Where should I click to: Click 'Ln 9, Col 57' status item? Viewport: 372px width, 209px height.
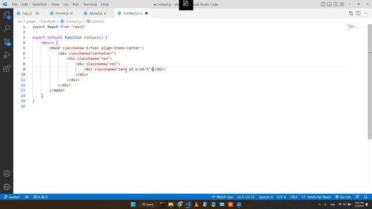point(246,197)
